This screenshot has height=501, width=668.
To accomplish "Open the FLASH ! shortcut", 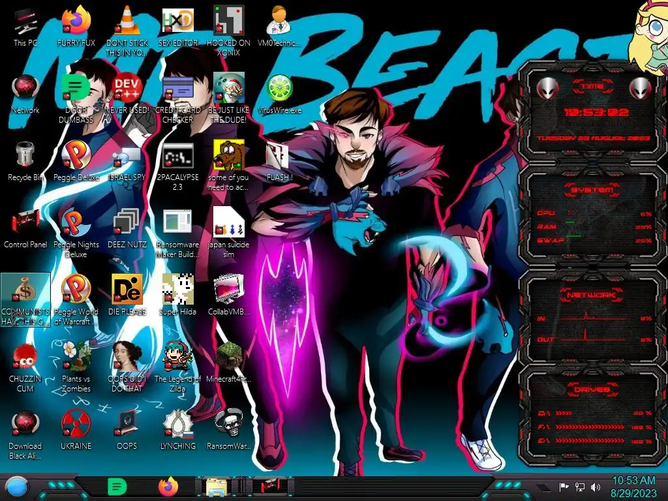I will [x=279, y=162].
